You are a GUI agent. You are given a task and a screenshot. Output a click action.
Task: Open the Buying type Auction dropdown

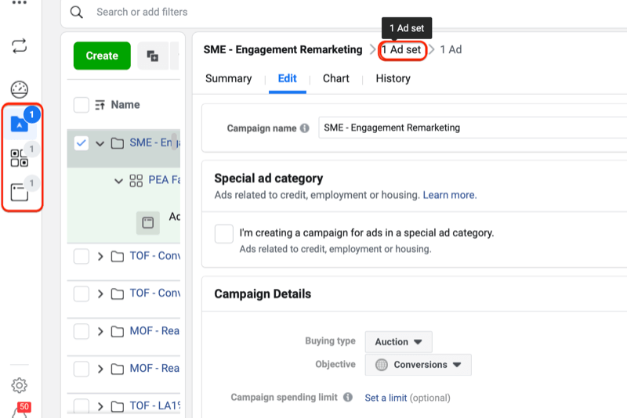398,342
